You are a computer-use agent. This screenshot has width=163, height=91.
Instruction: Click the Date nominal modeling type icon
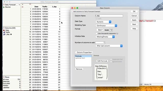pyautogui.click(x=4, y=30)
